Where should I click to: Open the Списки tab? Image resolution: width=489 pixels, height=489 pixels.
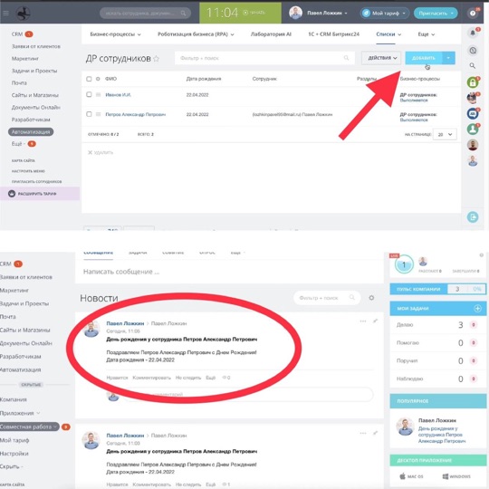[x=388, y=34]
